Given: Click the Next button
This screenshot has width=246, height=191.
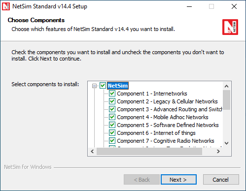Looking at the screenshot, I should pos(178,180).
